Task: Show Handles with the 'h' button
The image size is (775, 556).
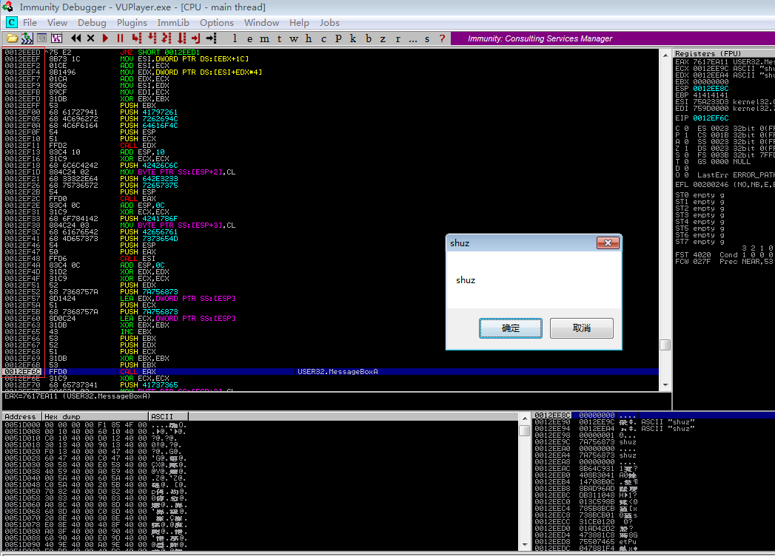Action: pyautogui.click(x=309, y=38)
